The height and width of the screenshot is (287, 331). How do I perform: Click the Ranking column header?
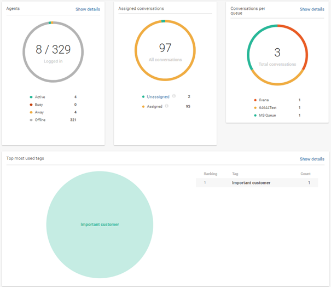[211, 174]
